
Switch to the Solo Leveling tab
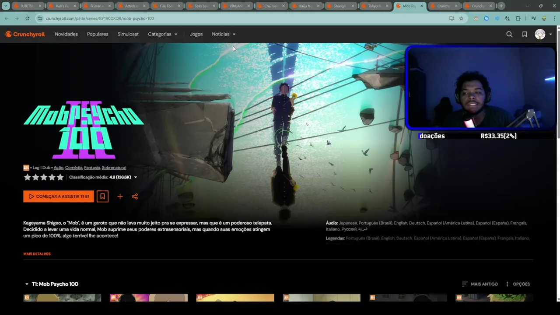201,6
